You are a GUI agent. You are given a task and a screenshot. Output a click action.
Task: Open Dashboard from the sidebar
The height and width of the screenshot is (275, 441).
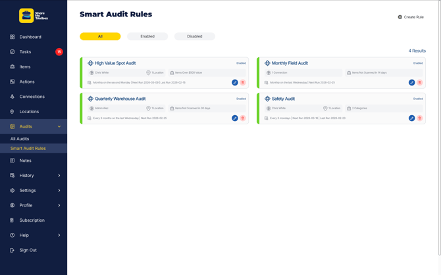[30, 37]
